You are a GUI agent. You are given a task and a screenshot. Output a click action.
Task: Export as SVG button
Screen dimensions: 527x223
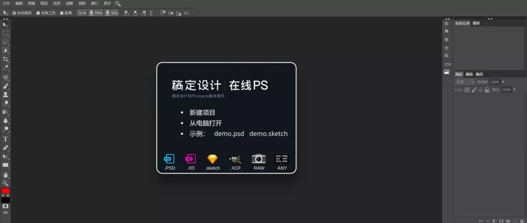112,13
